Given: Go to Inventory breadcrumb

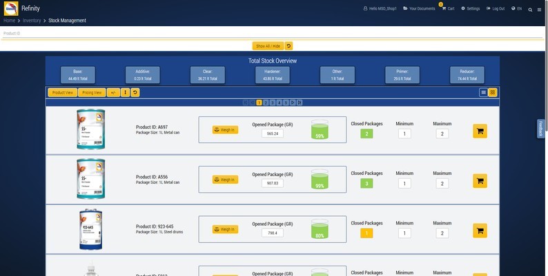Looking at the screenshot, I should (x=32, y=21).
